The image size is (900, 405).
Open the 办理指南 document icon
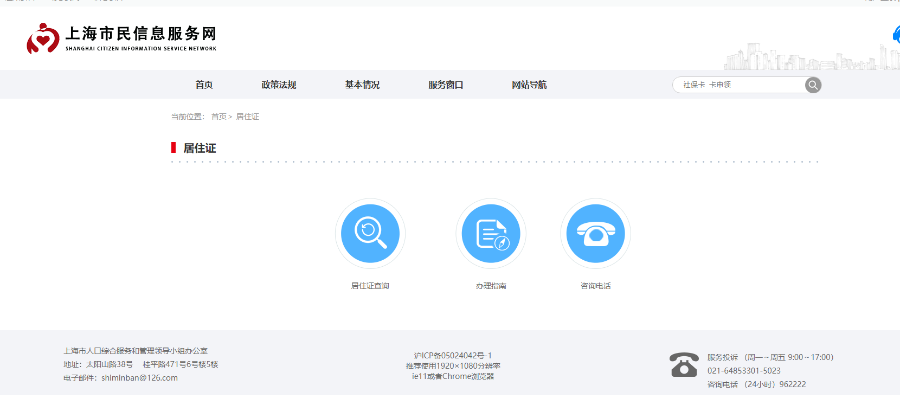(491, 234)
